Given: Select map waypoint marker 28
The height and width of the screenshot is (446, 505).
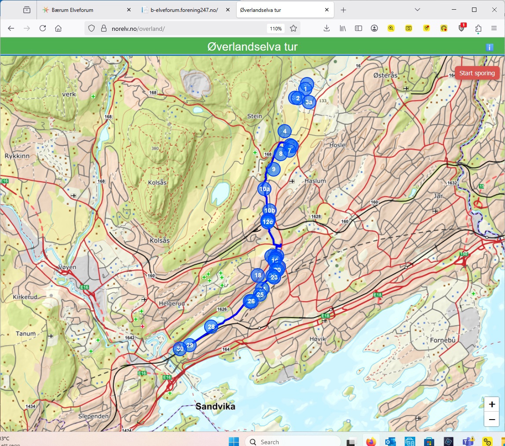Looking at the screenshot, I should [211, 327].
